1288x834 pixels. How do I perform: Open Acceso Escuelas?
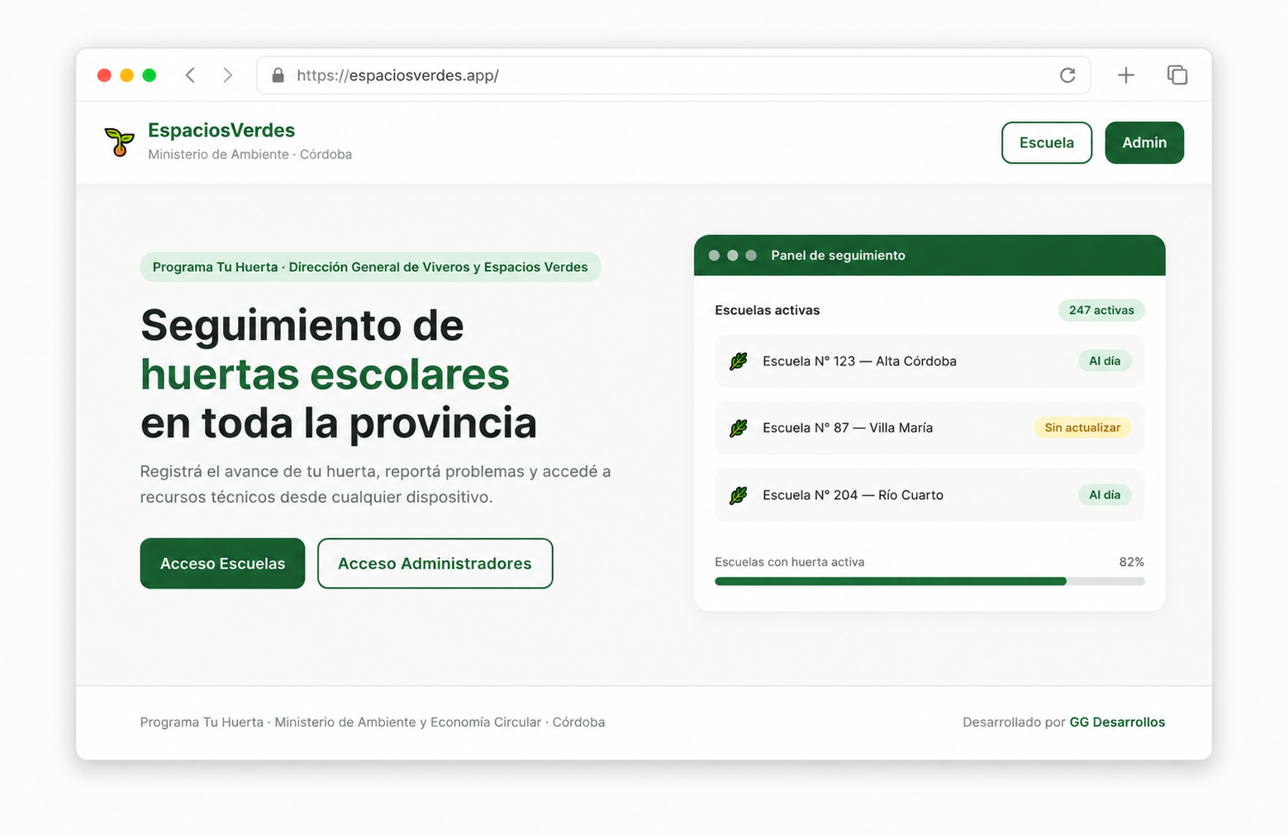coord(222,564)
